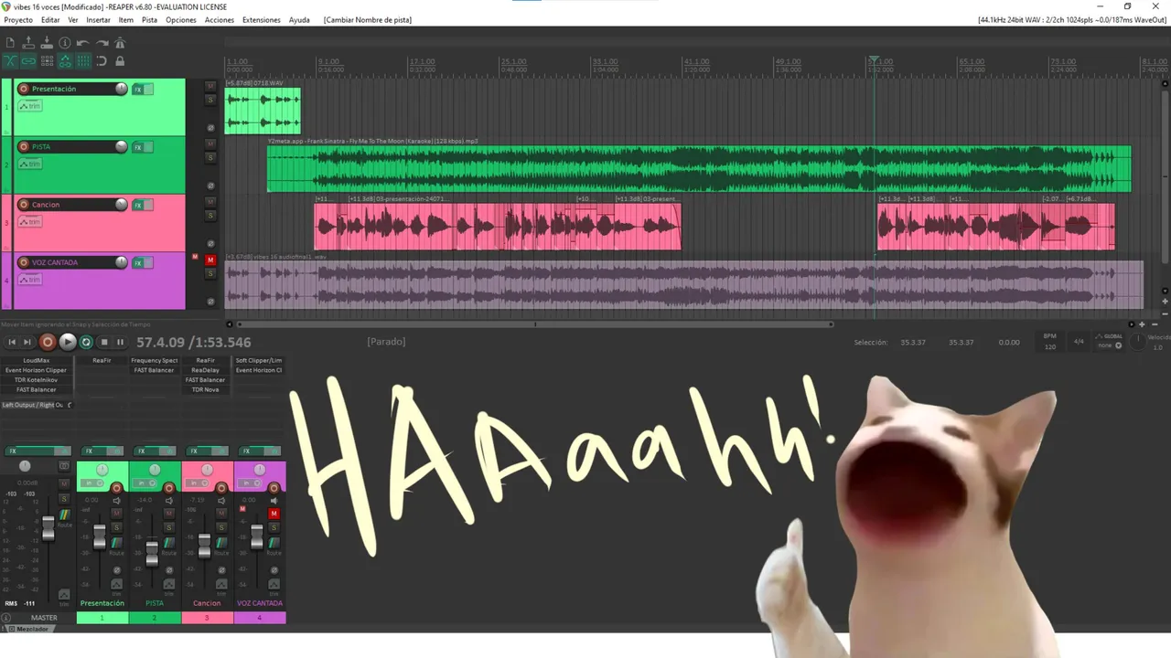Adjust the playback rate Velocidad knob

[x=1137, y=342]
